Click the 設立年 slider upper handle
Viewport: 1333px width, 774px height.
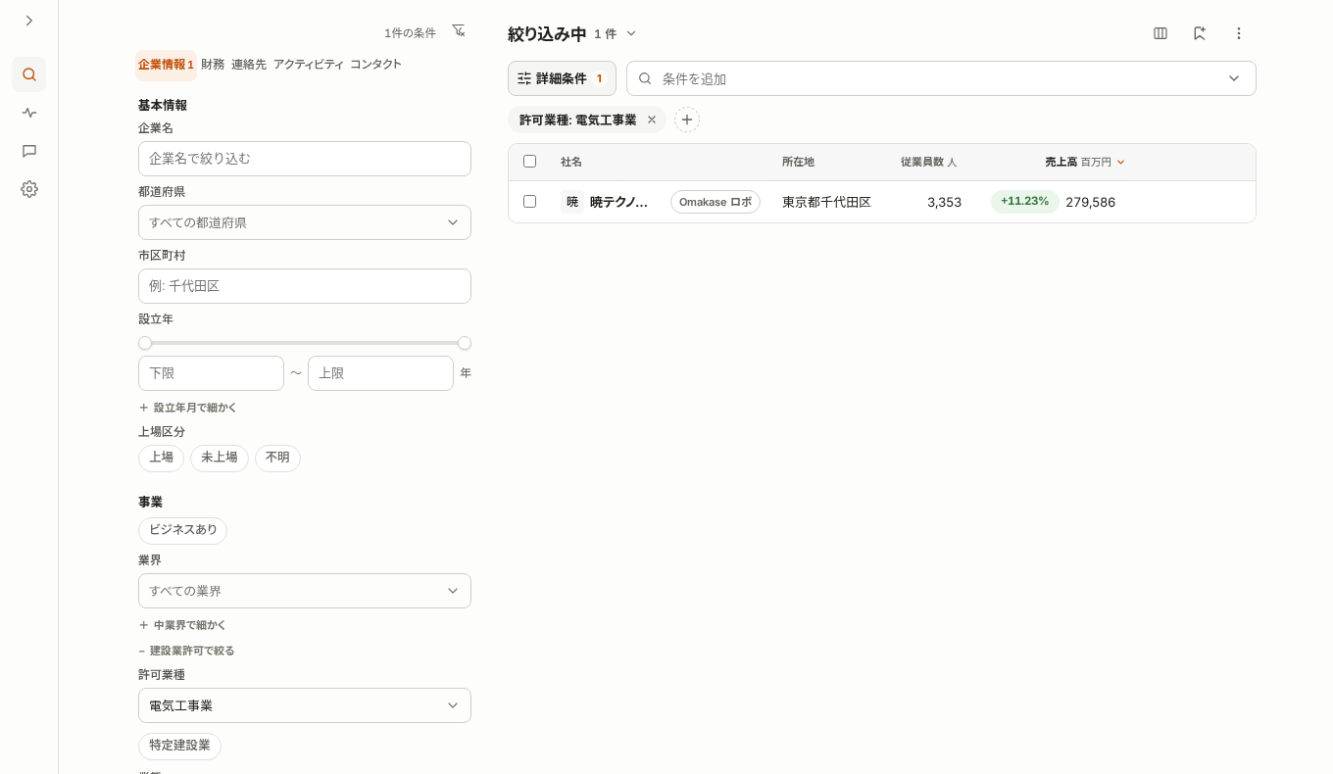point(465,343)
